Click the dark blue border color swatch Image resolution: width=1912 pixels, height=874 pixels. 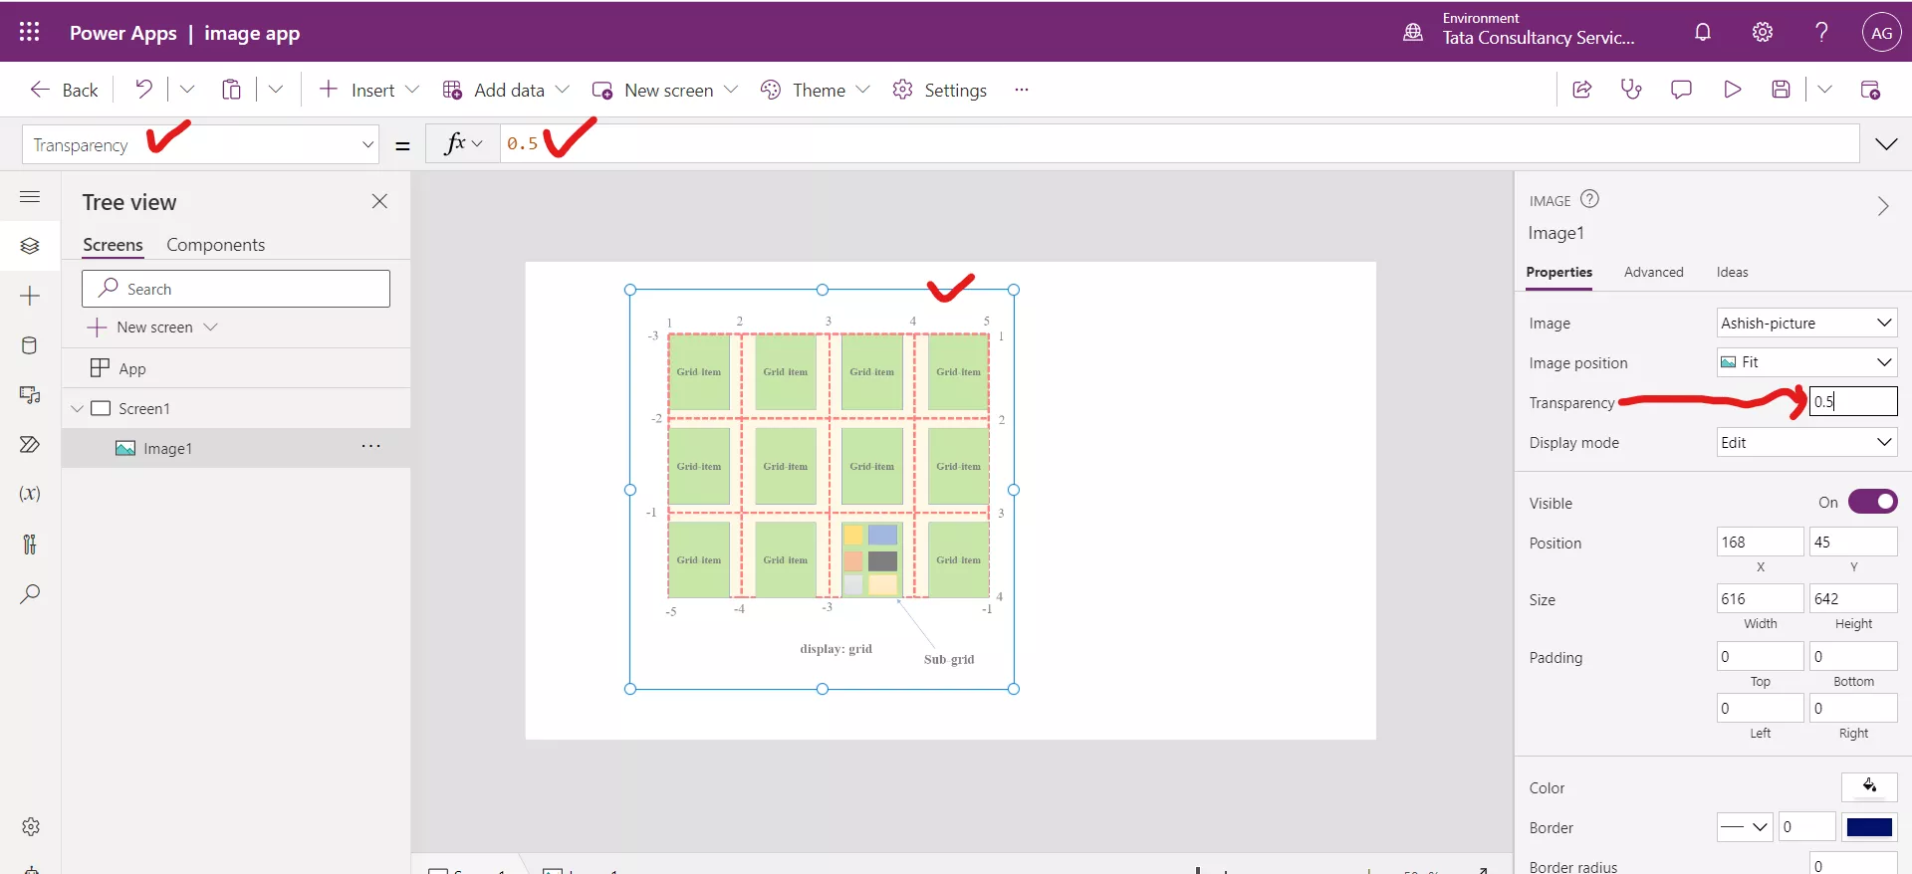1869,827
